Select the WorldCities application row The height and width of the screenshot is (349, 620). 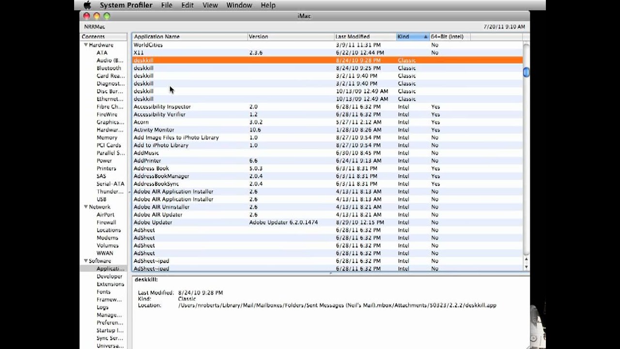(x=327, y=45)
